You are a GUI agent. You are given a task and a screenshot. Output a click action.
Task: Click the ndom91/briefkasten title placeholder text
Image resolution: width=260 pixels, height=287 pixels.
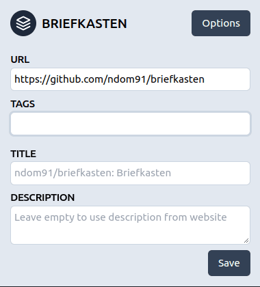point(92,173)
